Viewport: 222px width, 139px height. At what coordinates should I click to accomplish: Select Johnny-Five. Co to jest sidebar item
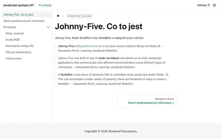coord(26,15)
